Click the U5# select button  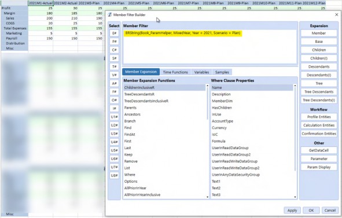pos(115,150)
